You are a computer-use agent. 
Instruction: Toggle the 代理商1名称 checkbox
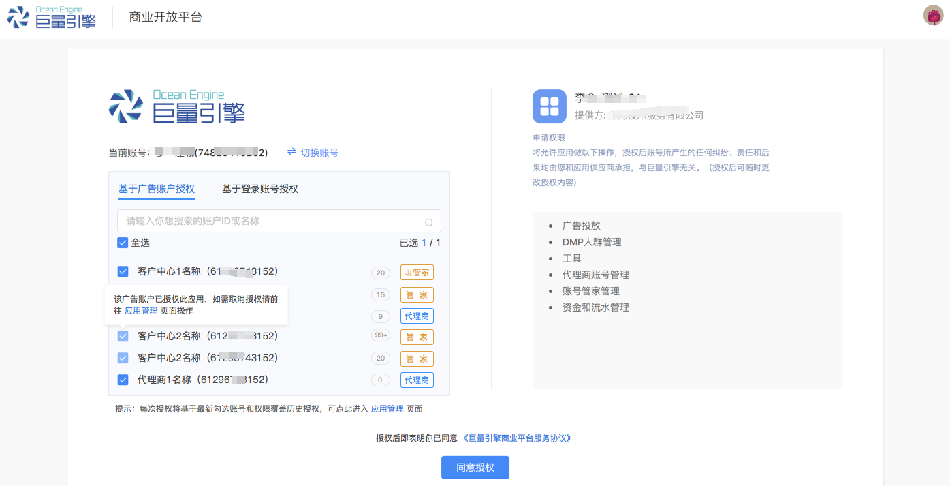coord(123,380)
